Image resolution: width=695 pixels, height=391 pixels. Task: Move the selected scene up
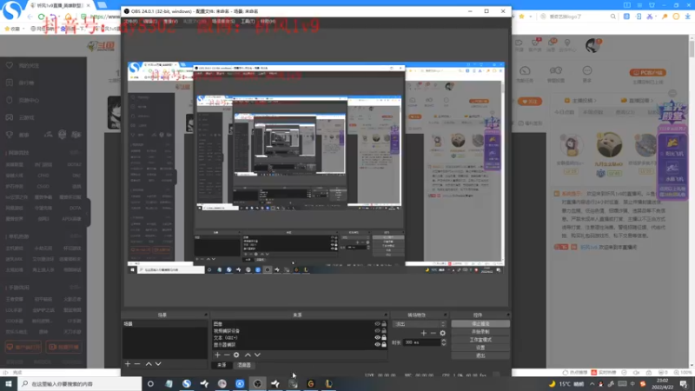(x=149, y=364)
